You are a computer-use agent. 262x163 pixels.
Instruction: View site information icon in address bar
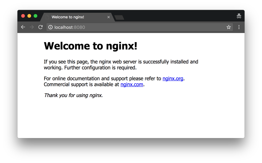click(x=50, y=27)
